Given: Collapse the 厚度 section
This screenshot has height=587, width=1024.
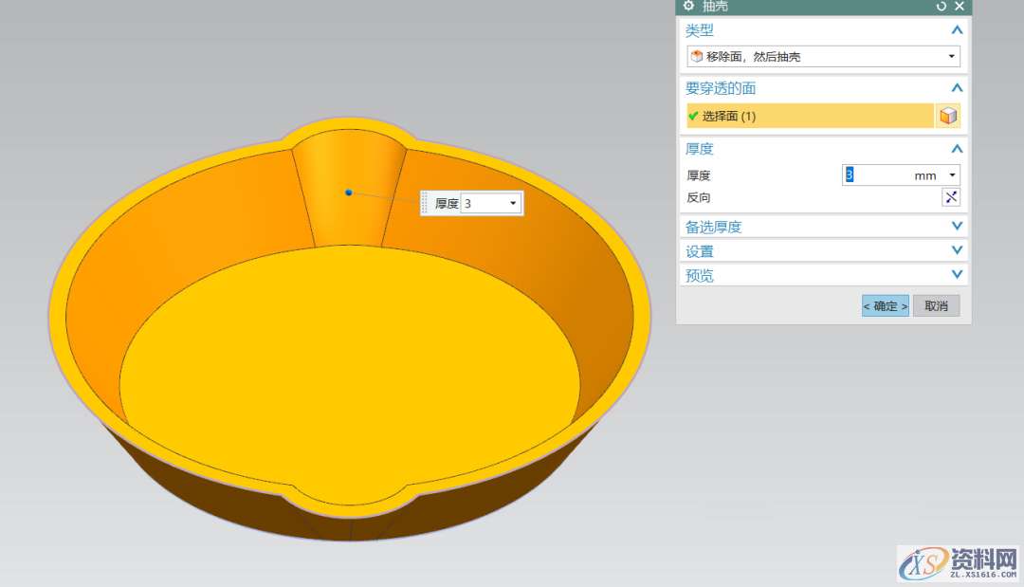Looking at the screenshot, I should coord(957,149).
